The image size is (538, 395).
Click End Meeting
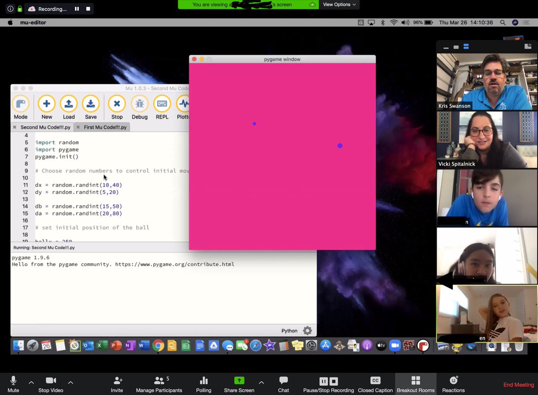point(519,385)
